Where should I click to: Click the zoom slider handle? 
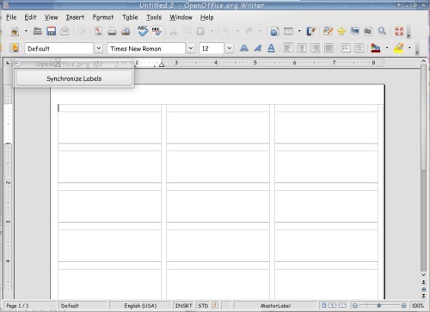[x=379, y=306]
